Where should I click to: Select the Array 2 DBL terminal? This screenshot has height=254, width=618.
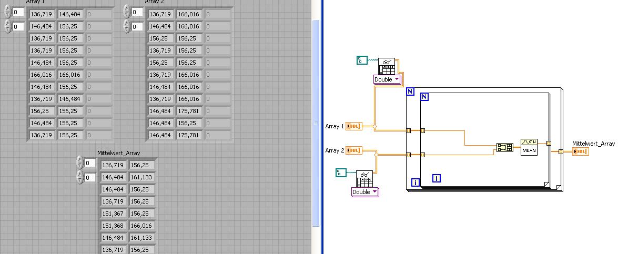point(354,150)
